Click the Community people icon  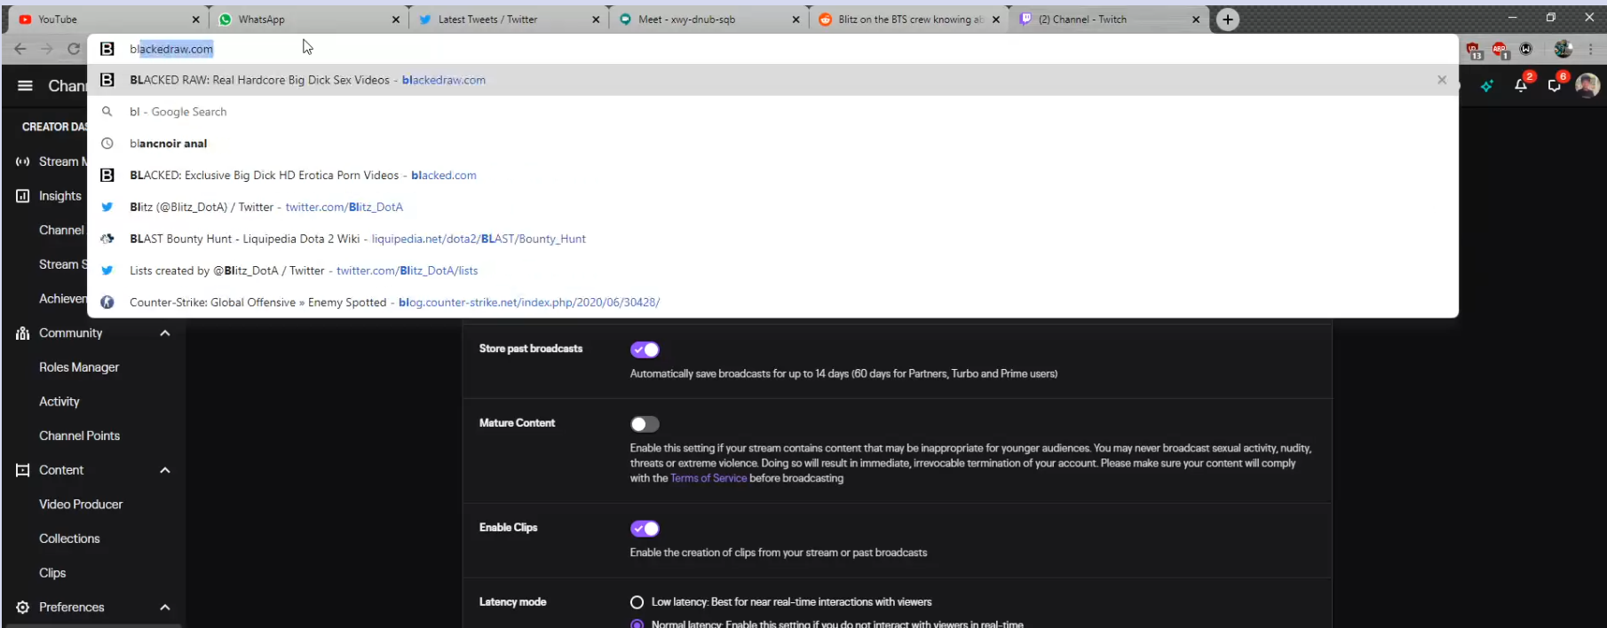23,334
